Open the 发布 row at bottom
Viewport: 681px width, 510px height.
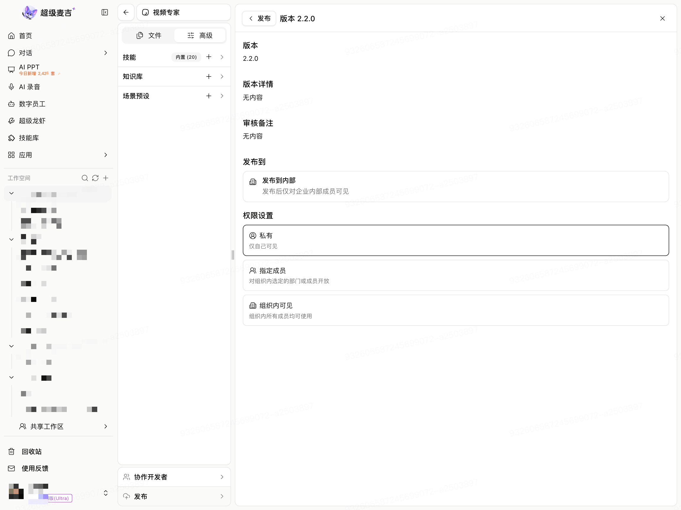(x=174, y=496)
